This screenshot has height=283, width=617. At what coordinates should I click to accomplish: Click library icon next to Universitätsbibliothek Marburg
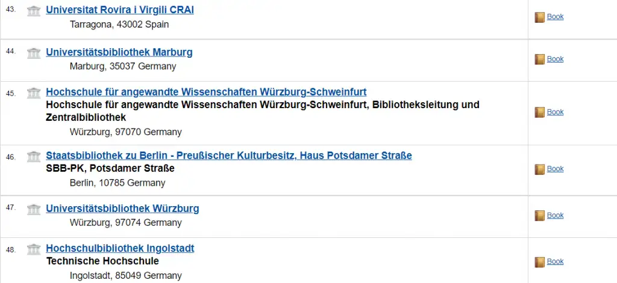(34, 53)
